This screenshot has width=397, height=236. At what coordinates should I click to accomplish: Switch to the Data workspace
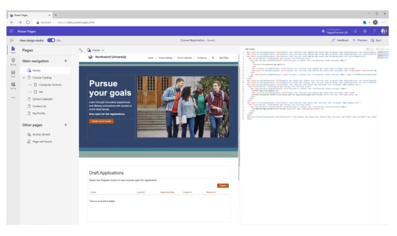tap(13, 73)
